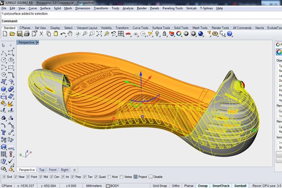Image resolution: width=282 pixels, height=188 pixels.
Task: Click the four-viewport layout icon
Action: [121, 34]
